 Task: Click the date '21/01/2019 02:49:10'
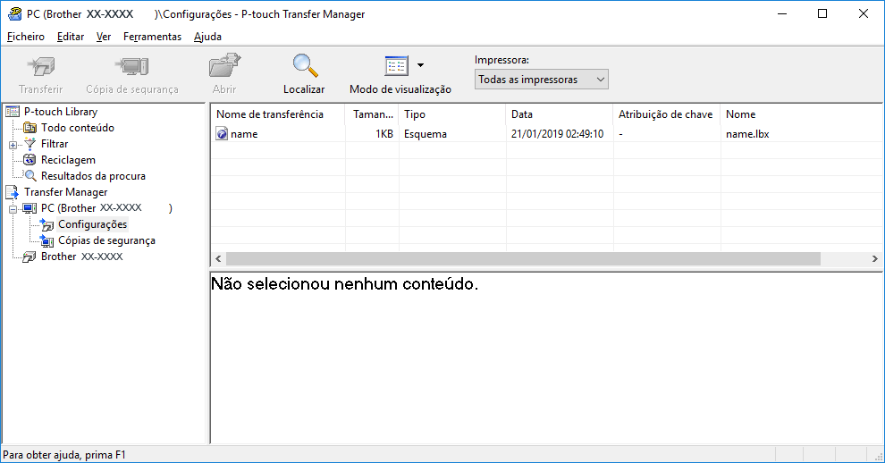point(557,134)
